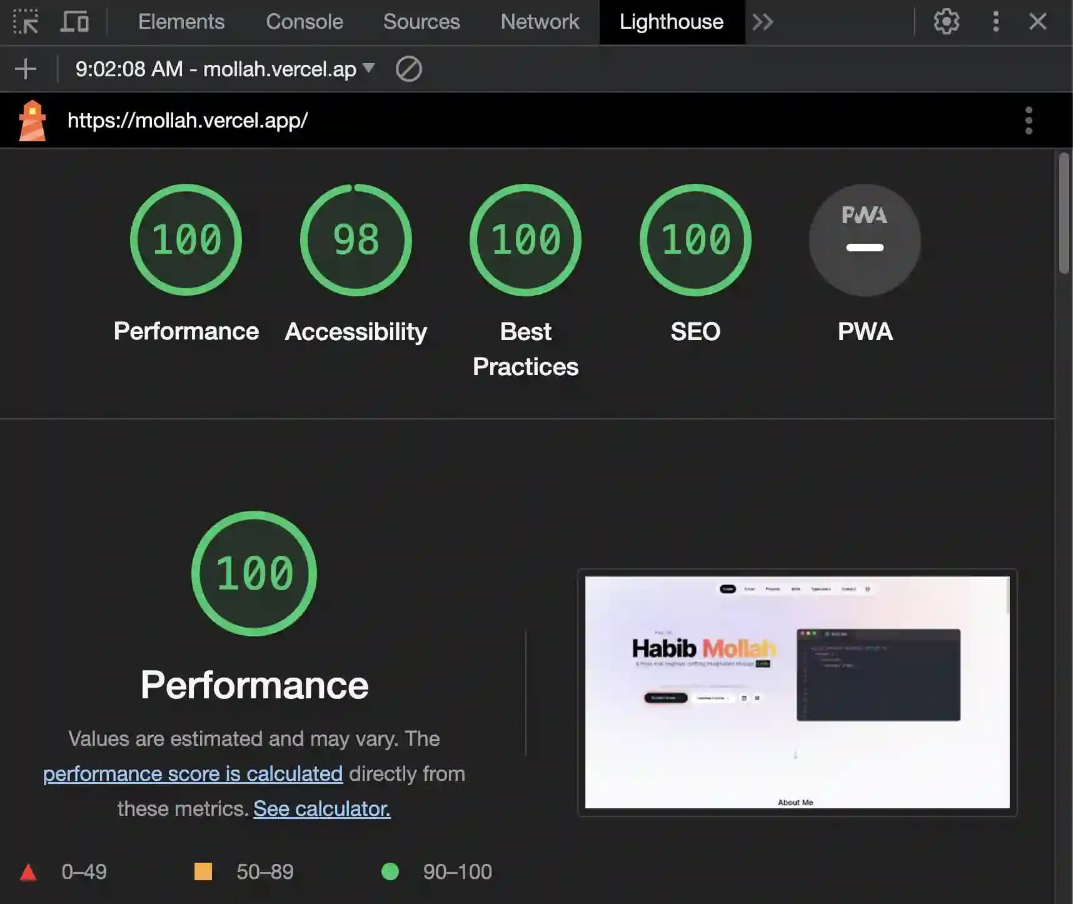Click the orange square 50–89 legend icon
The width and height of the screenshot is (1073, 904).
coord(203,871)
